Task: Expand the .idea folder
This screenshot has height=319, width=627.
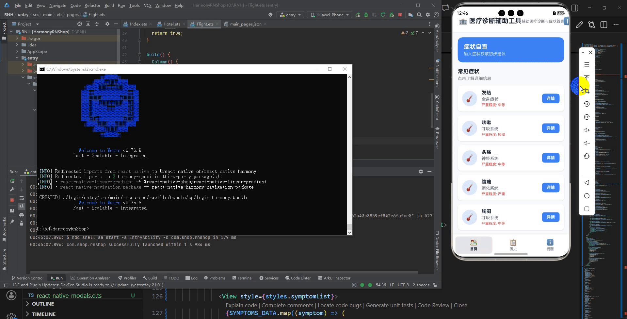Action: coord(17,45)
